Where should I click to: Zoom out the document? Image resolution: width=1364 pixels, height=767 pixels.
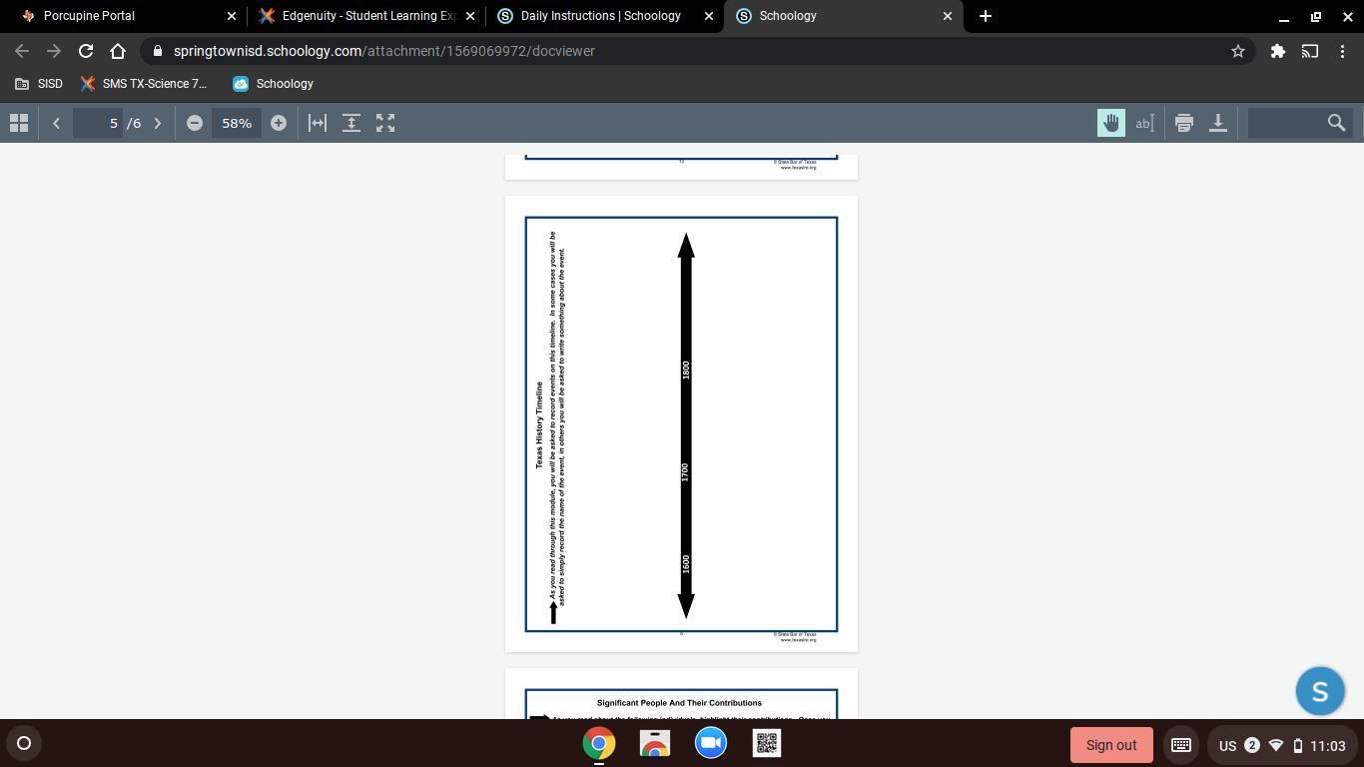[x=195, y=123]
